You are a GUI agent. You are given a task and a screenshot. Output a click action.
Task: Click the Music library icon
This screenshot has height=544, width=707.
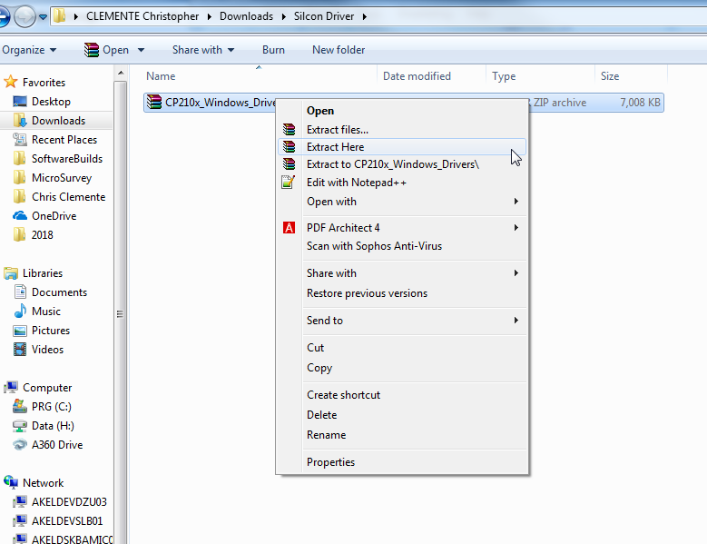[x=20, y=312]
